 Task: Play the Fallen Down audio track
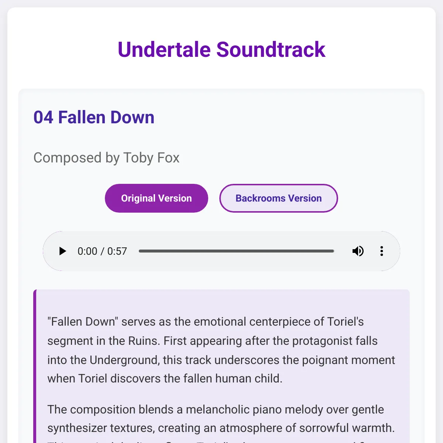coord(62,251)
